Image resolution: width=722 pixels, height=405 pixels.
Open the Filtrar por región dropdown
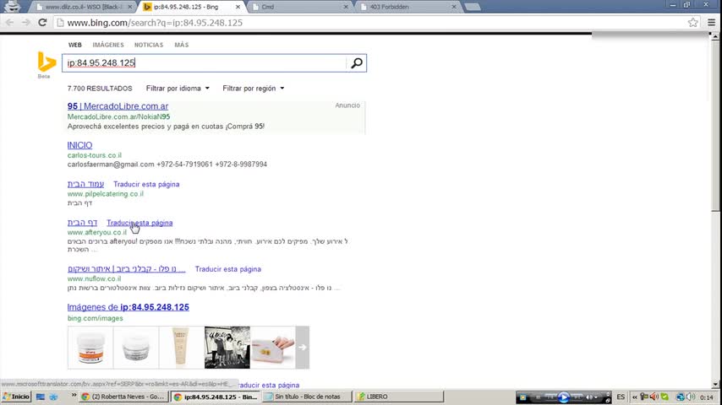pyautogui.click(x=254, y=89)
